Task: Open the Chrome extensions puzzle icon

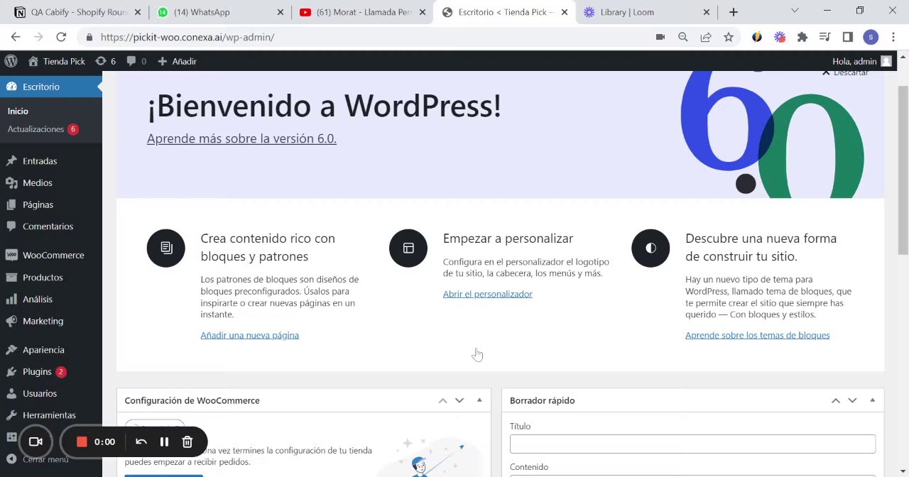Action: [x=802, y=37]
